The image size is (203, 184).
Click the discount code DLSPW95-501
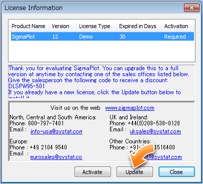coord(26,86)
